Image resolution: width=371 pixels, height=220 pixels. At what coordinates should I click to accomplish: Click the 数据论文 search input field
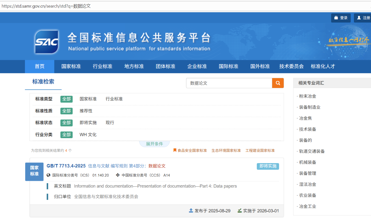coord(229,83)
